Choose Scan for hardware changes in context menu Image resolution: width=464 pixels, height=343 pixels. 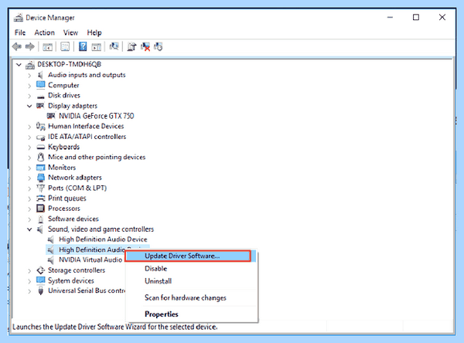point(192,297)
